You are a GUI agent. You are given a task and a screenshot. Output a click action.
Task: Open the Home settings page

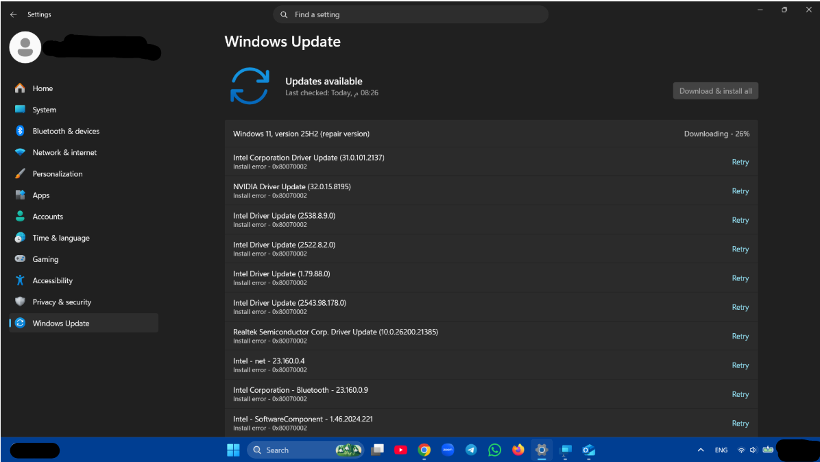[x=84, y=88]
